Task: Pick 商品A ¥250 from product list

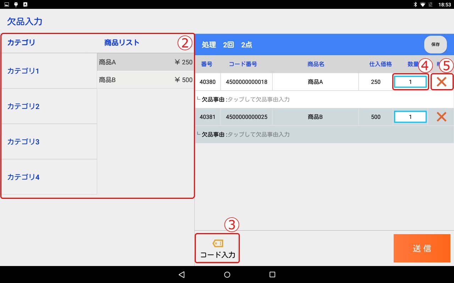Action: (145, 62)
